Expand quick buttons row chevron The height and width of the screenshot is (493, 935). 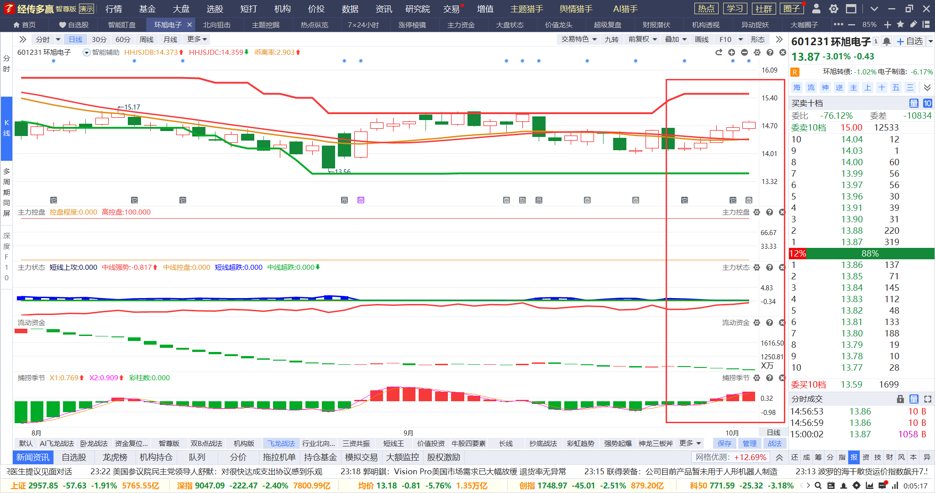(x=927, y=88)
